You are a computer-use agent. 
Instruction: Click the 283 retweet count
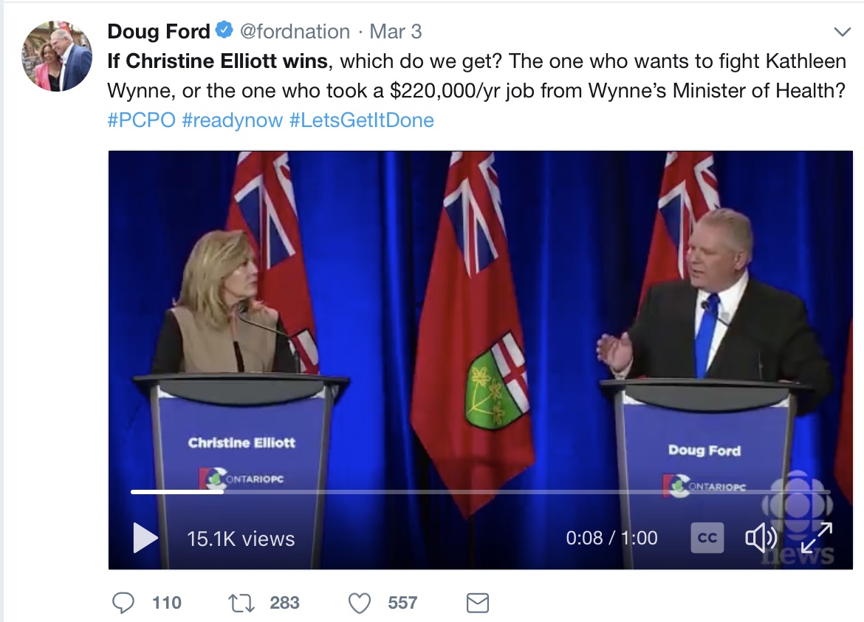[x=284, y=603]
